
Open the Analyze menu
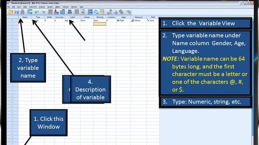pyautogui.click(x=42, y=7)
